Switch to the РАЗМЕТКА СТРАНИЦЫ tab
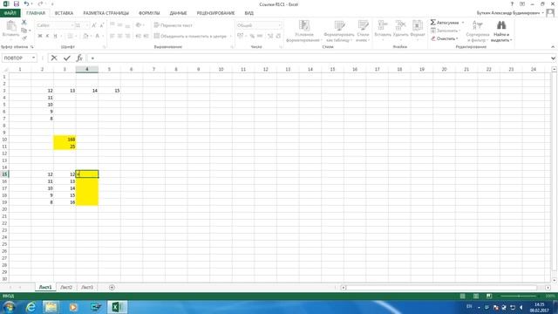Image resolution: width=558 pixels, height=314 pixels. 106,13
